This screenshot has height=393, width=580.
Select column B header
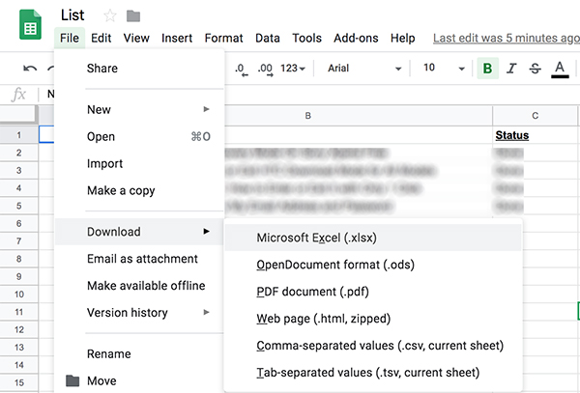tap(307, 116)
